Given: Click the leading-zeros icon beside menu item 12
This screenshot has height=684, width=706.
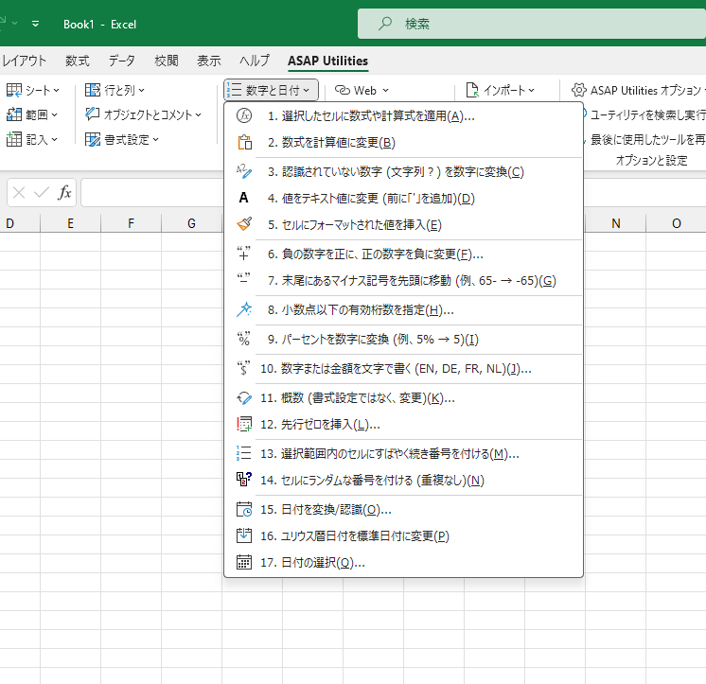Looking at the screenshot, I should click(244, 424).
